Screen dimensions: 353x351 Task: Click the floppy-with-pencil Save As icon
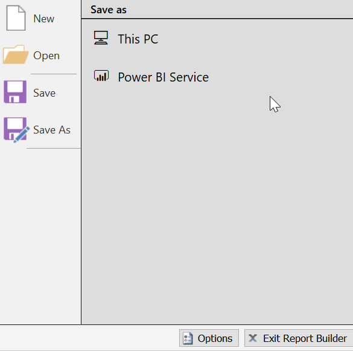(16, 130)
